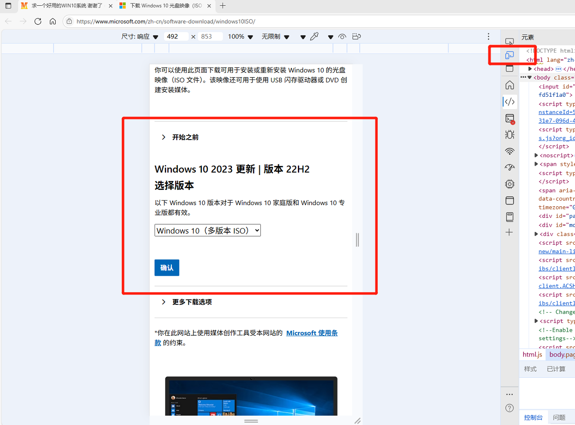Viewport: 575px width, 425px height.
Task: Click the viewport width field showing 492
Action: 175,37
